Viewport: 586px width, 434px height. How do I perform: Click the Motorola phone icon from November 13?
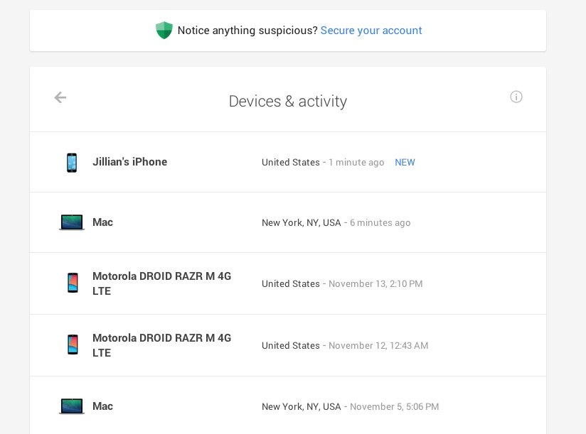pyautogui.click(x=71, y=283)
